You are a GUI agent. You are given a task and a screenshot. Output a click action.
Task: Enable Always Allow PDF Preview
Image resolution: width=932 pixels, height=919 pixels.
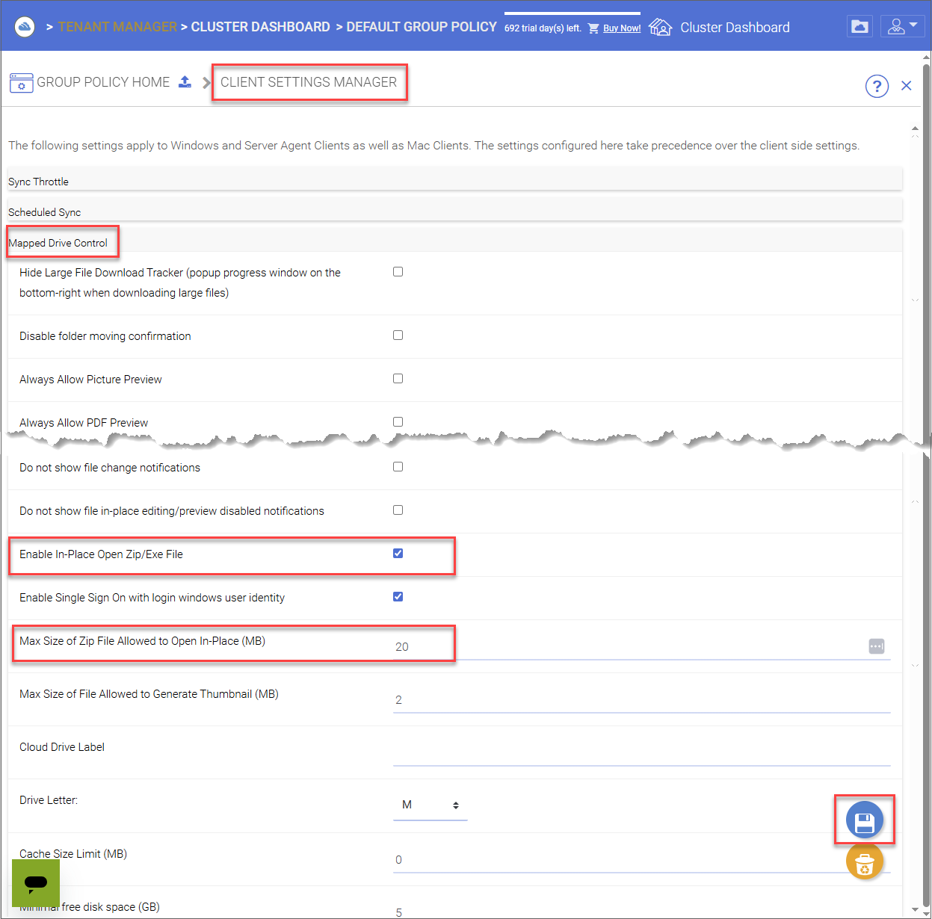pos(398,422)
